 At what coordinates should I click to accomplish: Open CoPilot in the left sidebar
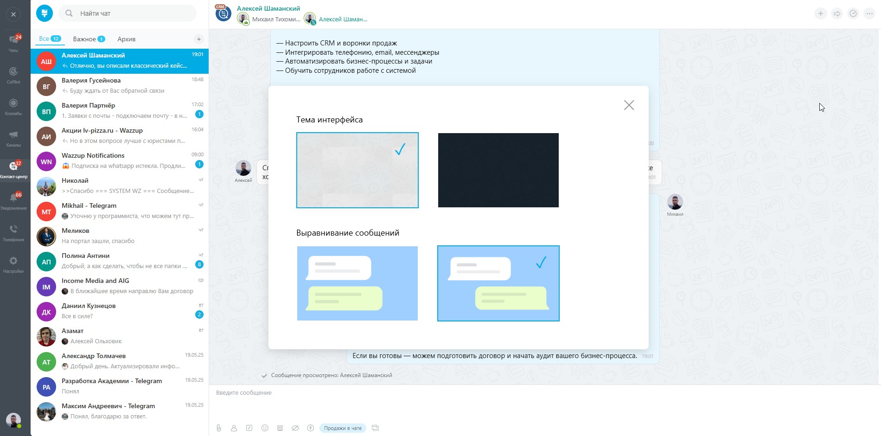tap(13, 74)
